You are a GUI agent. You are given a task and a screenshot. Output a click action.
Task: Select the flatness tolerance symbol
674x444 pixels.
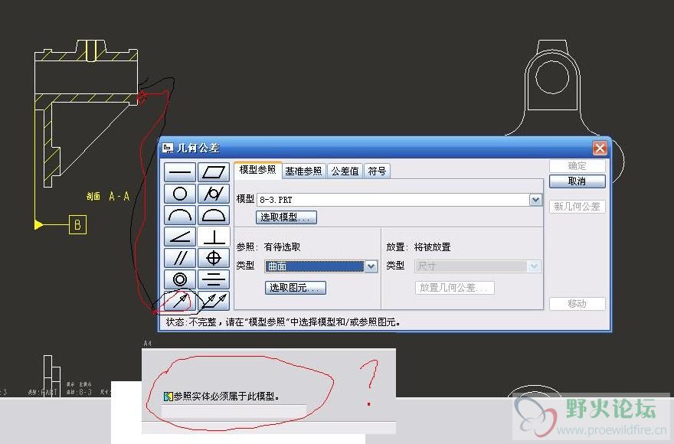(x=214, y=172)
